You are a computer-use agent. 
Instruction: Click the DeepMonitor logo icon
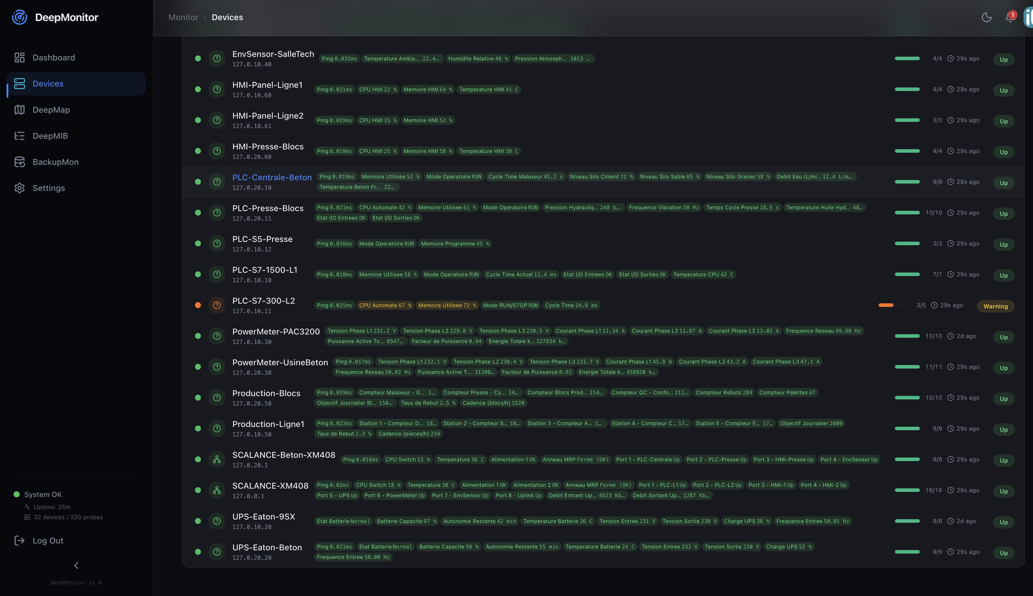19,17
